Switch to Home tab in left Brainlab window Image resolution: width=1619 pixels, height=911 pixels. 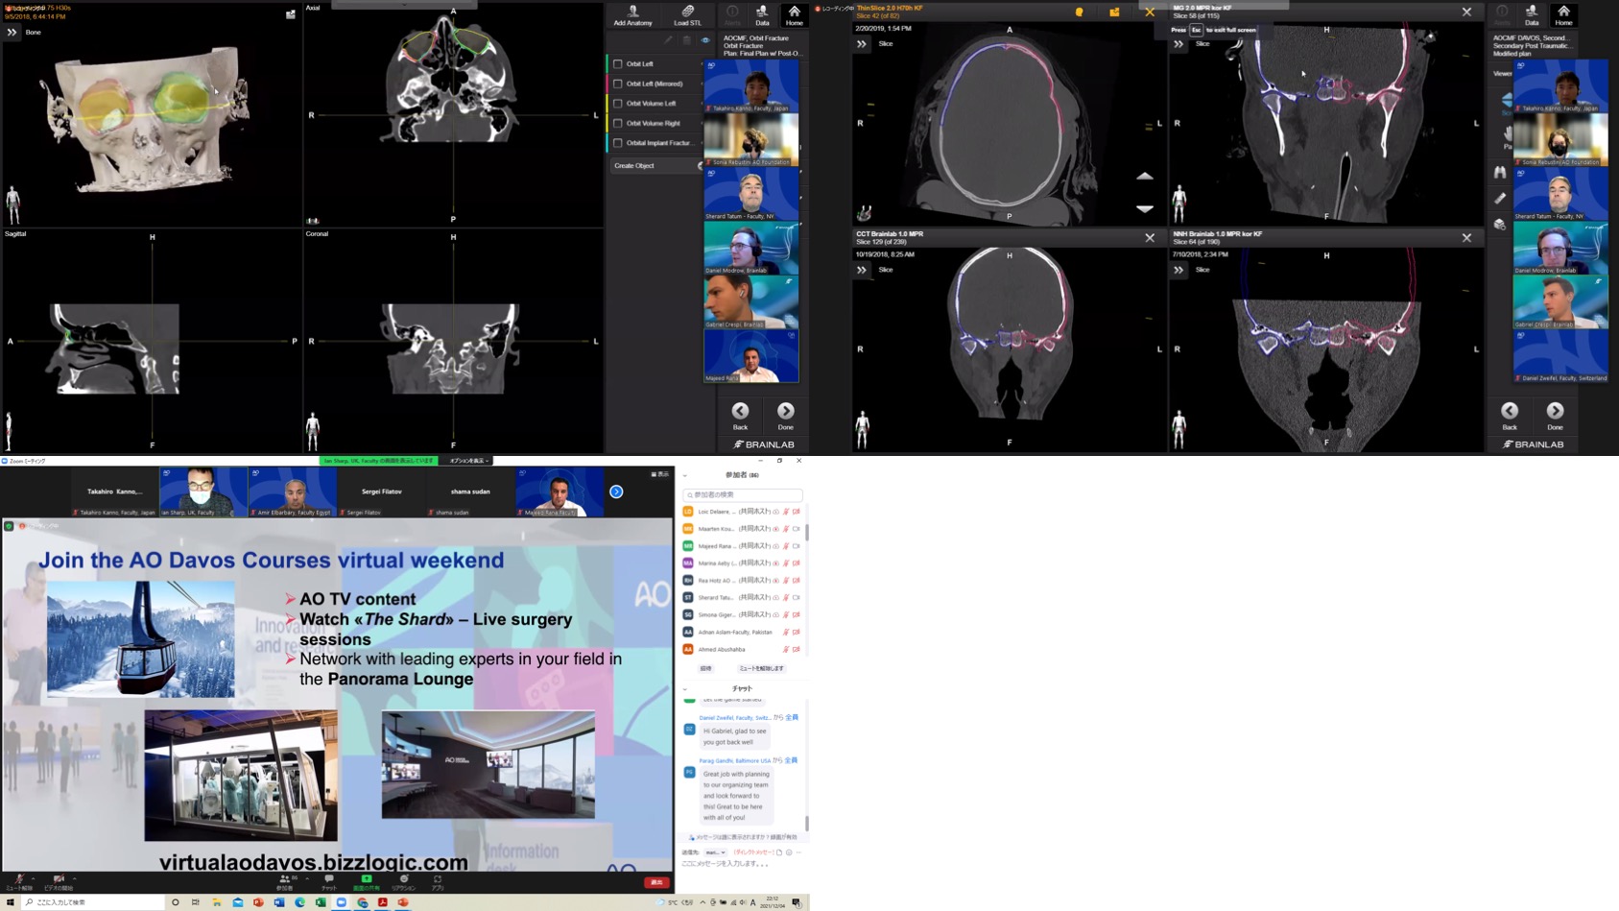point(794,14)
